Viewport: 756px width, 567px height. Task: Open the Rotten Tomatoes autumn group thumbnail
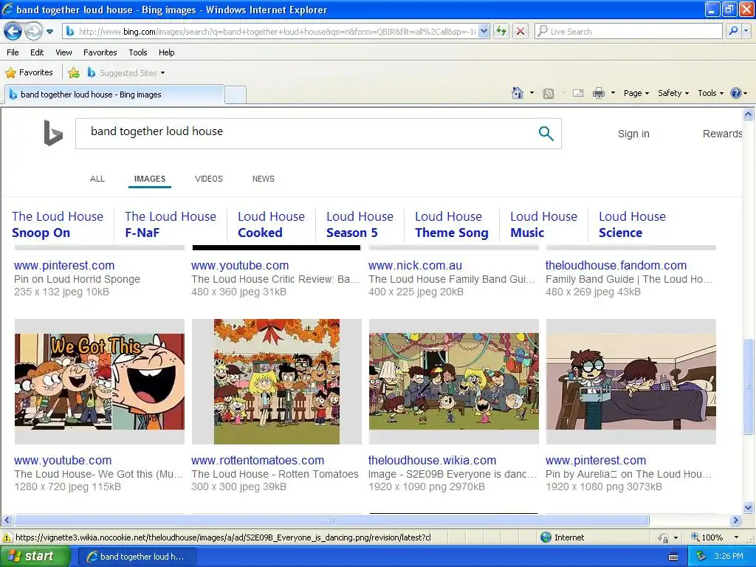[x=277, y=382]
